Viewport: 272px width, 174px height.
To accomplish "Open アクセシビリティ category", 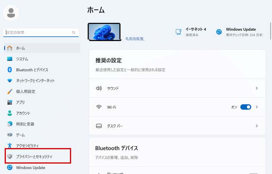I will point(42,145).
